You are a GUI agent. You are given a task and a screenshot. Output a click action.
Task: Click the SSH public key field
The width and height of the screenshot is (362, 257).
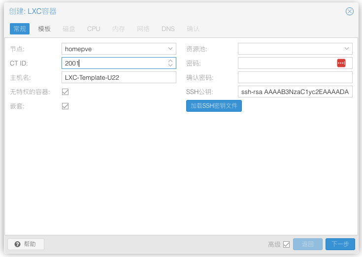pyautogui.click(x=295, y=92)
